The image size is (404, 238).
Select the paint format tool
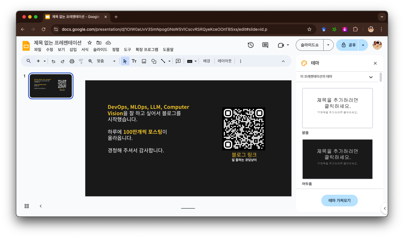click(81, 61)
